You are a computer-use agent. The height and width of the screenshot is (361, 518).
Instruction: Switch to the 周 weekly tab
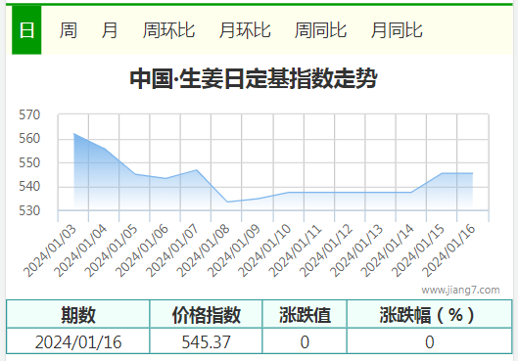click(x=68, y=30)
